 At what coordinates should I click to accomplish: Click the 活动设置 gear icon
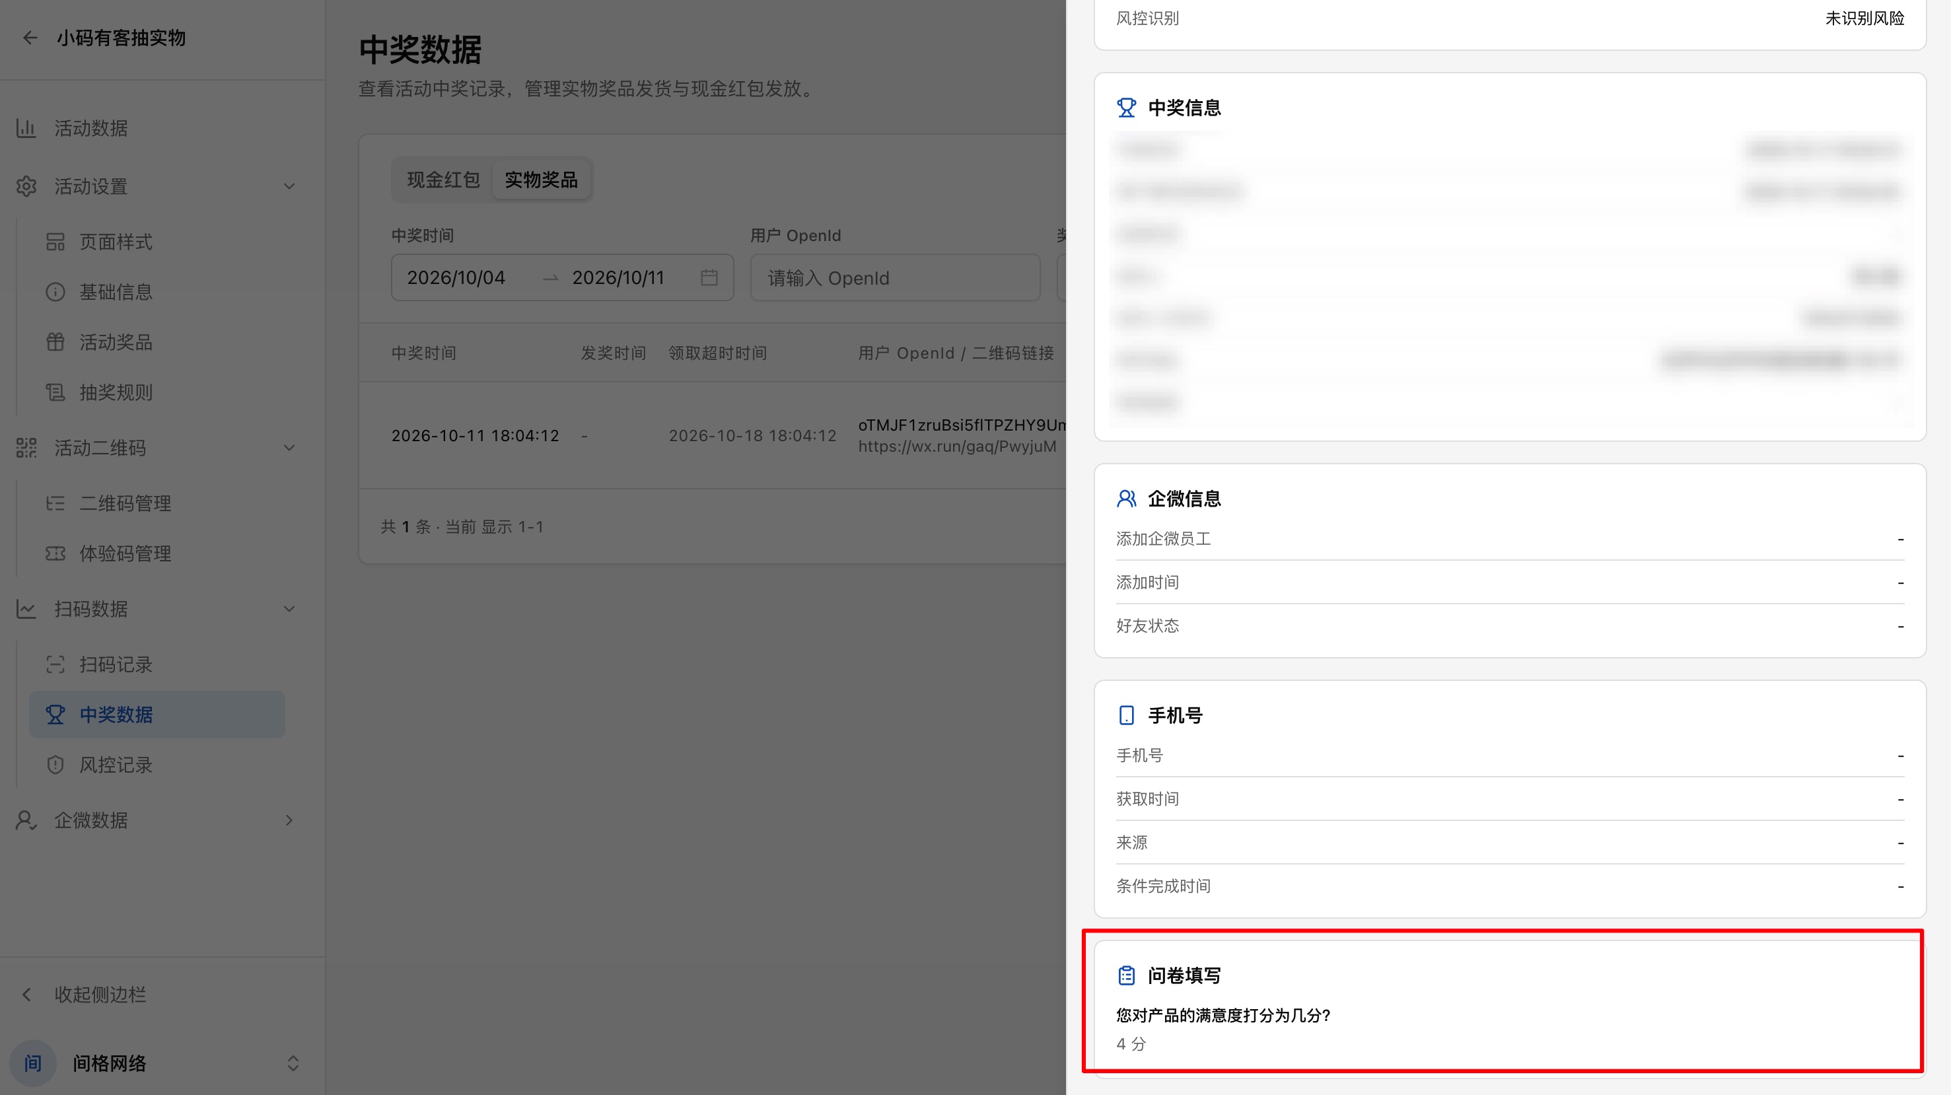click(26, 186)
